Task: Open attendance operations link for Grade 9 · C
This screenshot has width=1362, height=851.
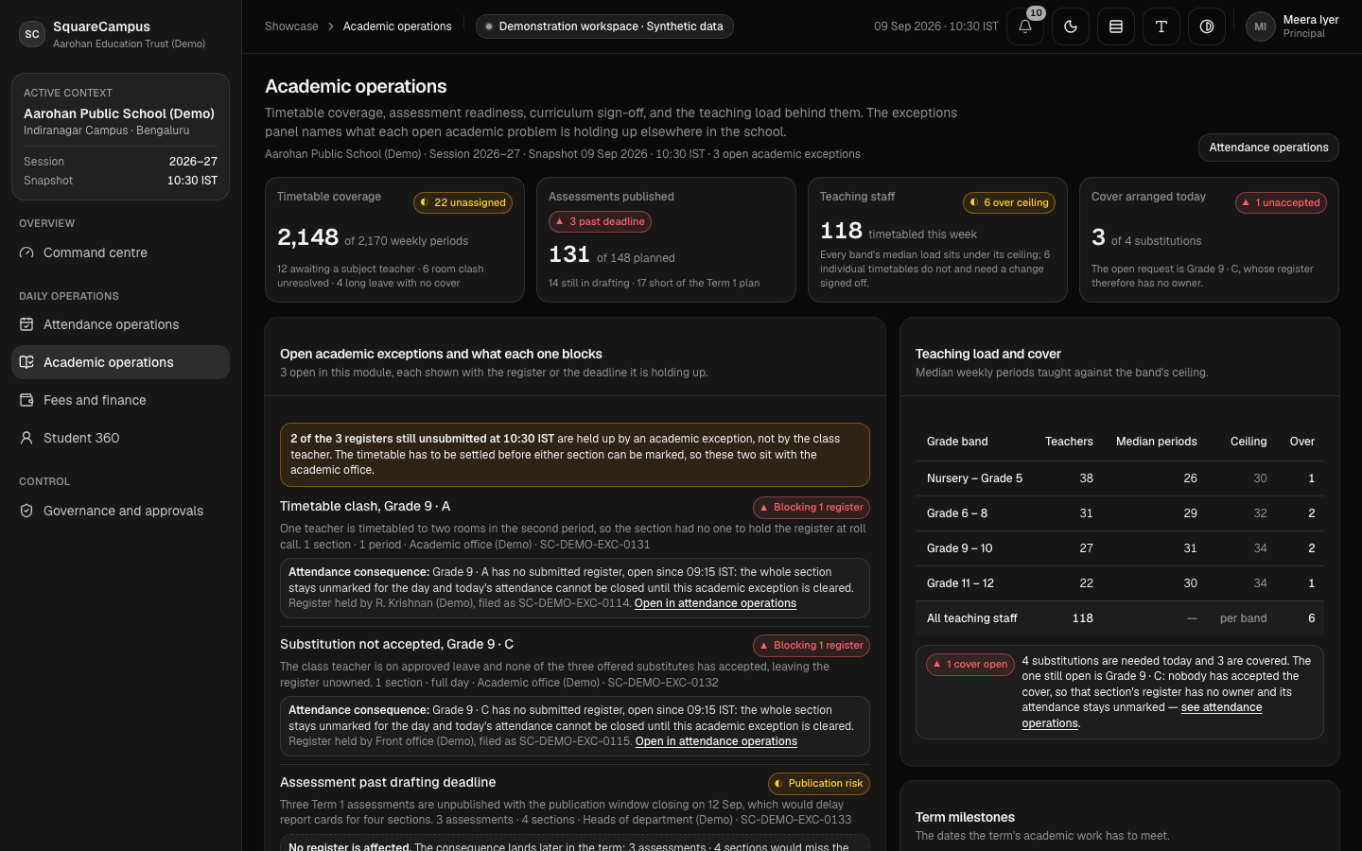Action: click(x=716, y=741)
